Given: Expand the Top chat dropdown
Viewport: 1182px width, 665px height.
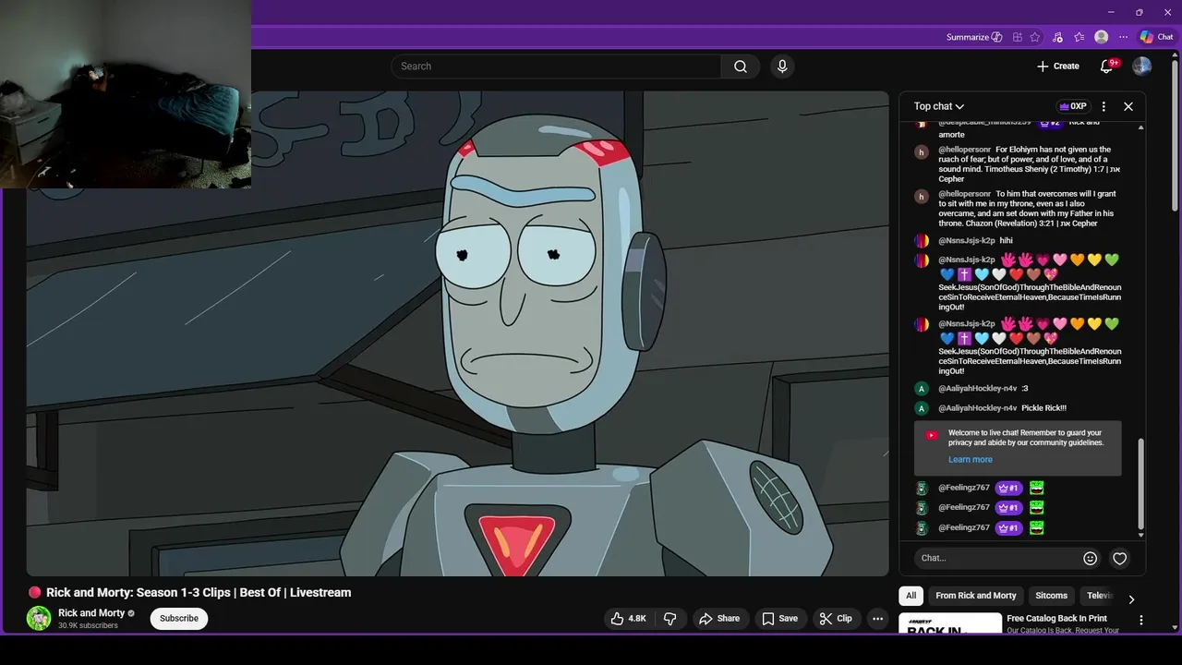Looking at the screenshot, I should 939,106.
